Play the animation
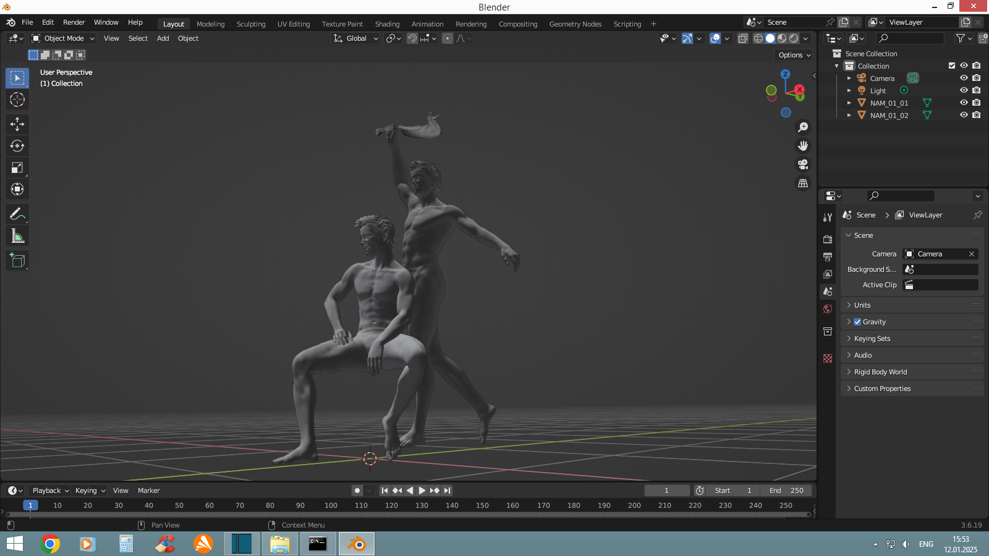This screenshot has height=556, width=989. coord(422,491)
